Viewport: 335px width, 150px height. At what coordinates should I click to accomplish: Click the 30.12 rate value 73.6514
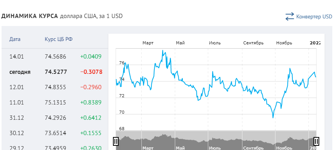55,133
